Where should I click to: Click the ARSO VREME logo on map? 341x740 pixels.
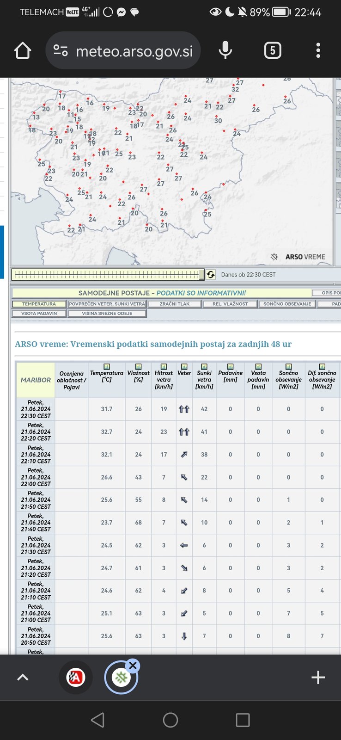[298, 257]
